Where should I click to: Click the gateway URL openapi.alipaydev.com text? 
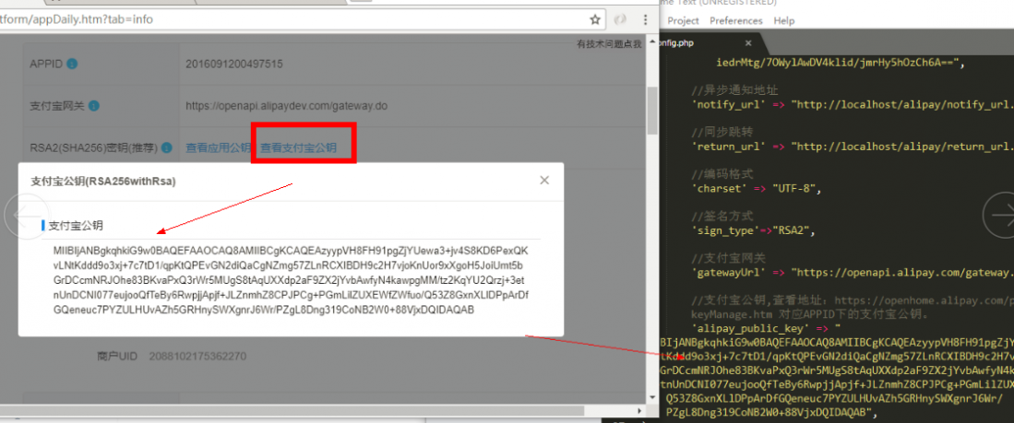(286, 105)
